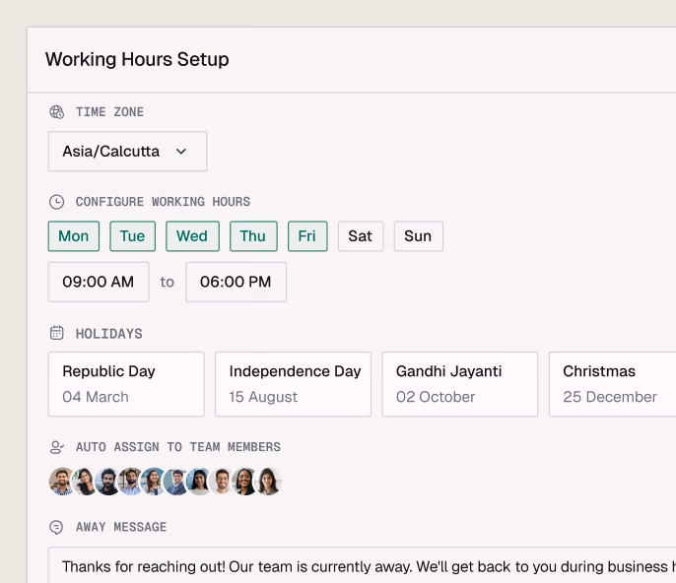Open the Gandhi Jayanti holiday card
This screenshot has width=676, height=583.
459,384
